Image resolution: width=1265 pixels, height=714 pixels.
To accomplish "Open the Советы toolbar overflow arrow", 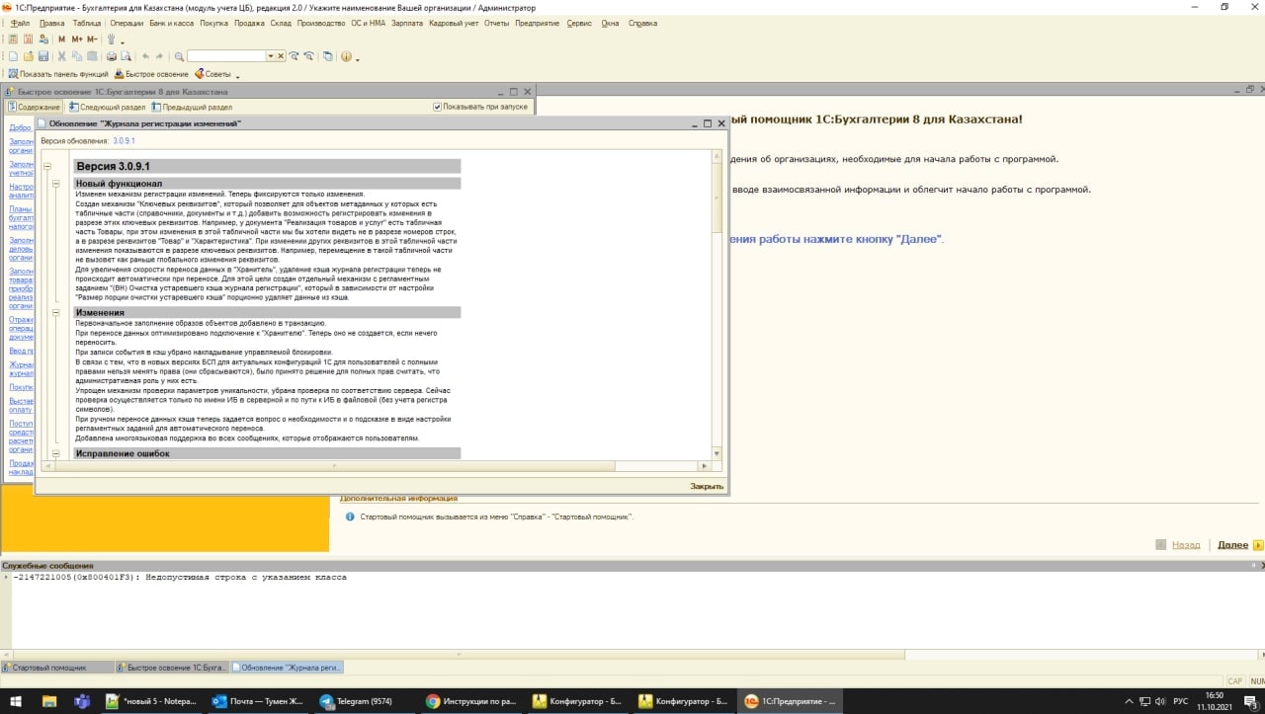I will (x=236, y=75).
